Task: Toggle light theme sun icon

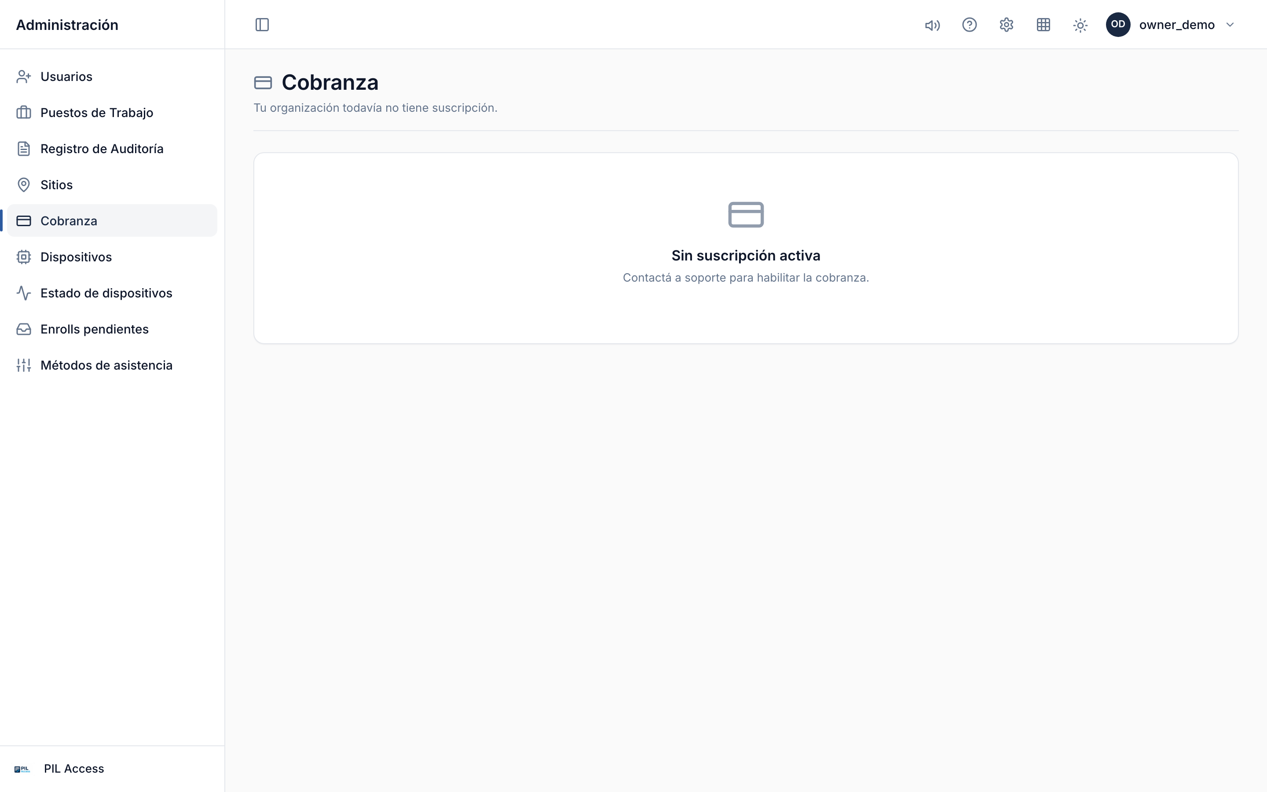Action: [1080, 25]
